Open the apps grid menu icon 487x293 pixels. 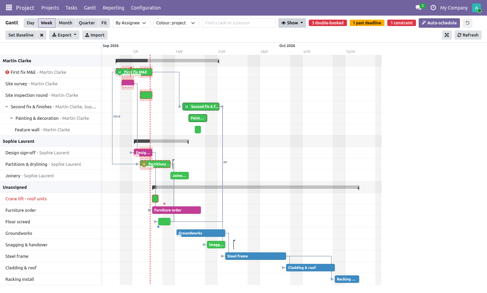[9, 7]
